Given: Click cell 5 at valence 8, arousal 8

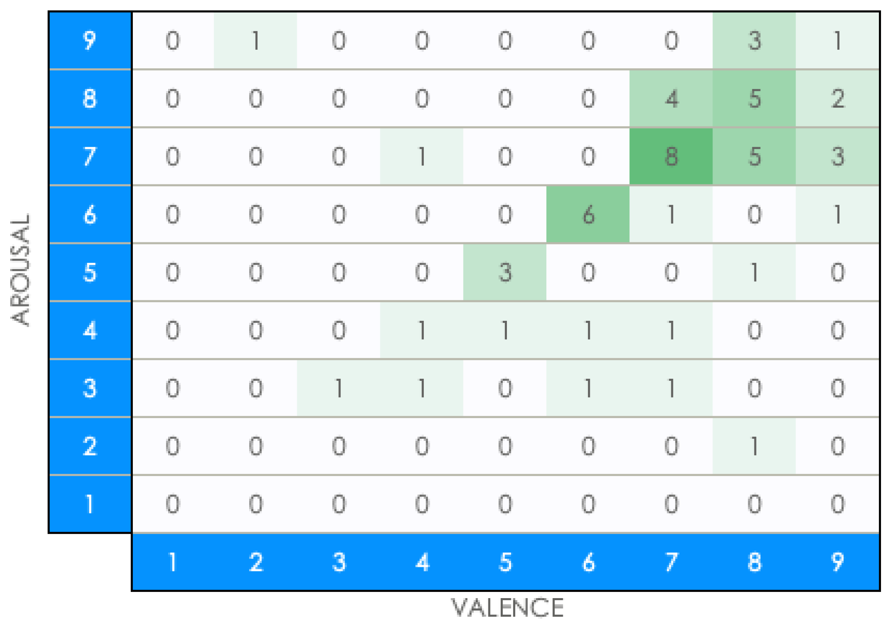Looking at the screenshot, I should point(754,99).
